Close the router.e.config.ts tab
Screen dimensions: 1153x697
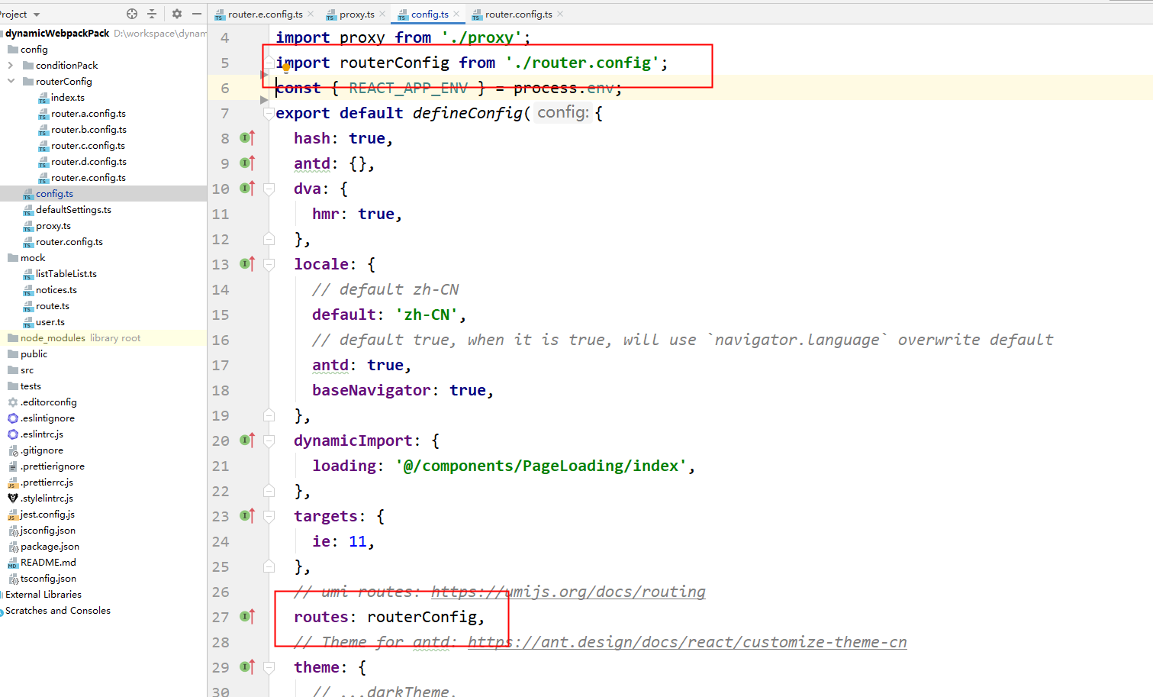pos(311,15)
